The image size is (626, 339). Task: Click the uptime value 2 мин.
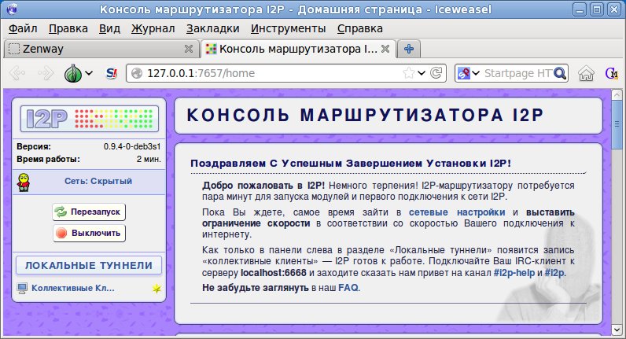pos(149,159)
